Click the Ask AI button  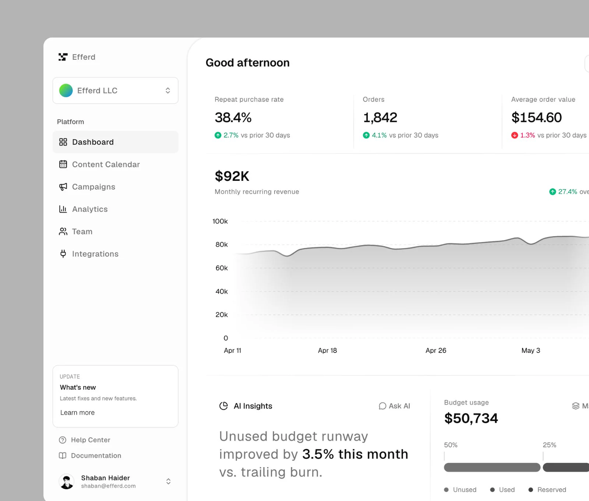[394, 406]
